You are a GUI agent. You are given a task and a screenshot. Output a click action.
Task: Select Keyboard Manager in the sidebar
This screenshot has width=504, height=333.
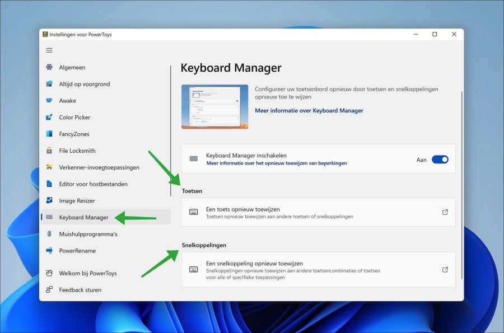point(106,217)
